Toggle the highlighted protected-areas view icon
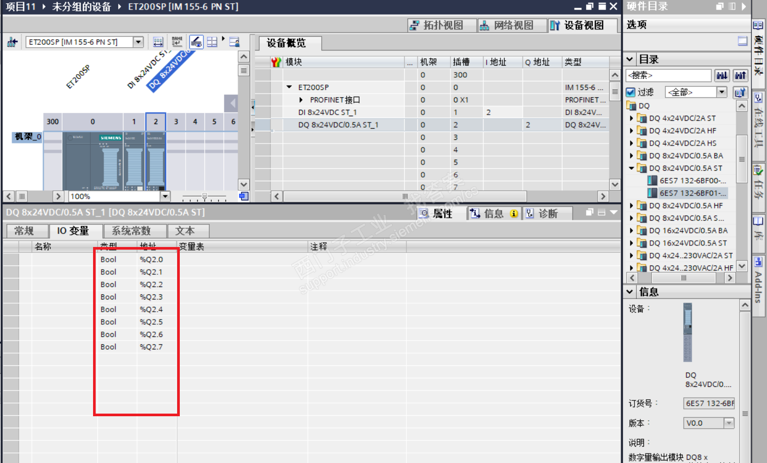 [x=196, y=42]
